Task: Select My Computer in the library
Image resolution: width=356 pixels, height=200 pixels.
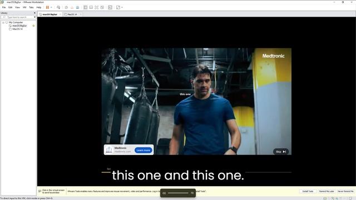Action: tap(16, 22)
